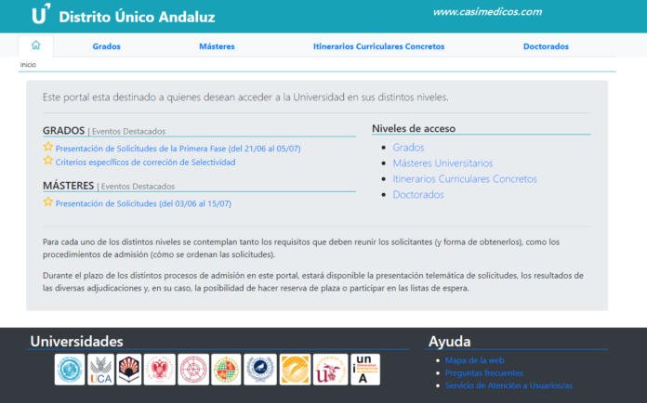
Task: Click the first blue circular university logo
Action: pyautogui.click(x=70, y=370)
